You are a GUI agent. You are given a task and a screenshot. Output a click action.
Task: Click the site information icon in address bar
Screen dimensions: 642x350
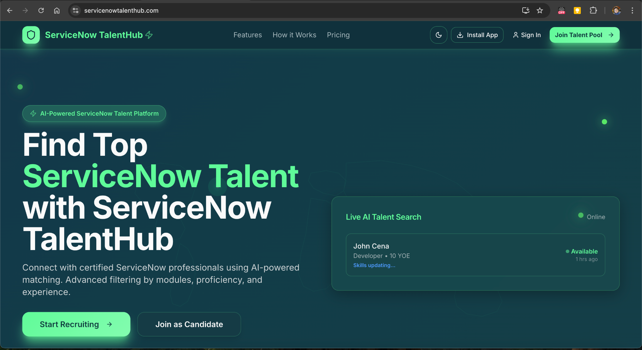(76, 11)
